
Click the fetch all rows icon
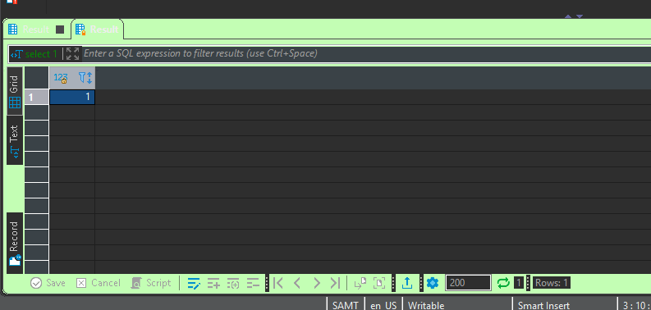coord(379,283)
